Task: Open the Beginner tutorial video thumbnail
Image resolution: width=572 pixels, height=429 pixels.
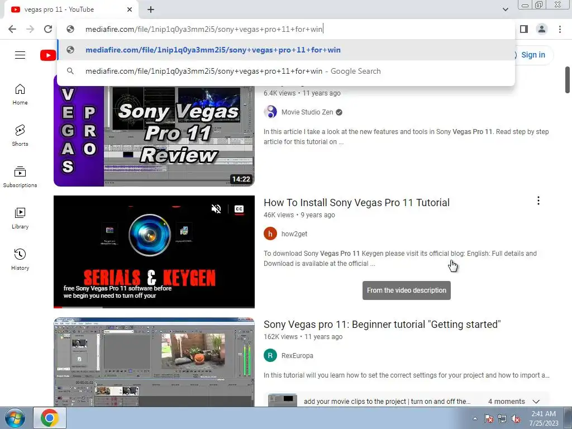Action: tap(154, 362)
